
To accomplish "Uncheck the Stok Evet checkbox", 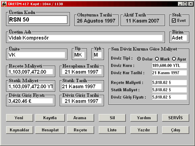I will [174, 21].
